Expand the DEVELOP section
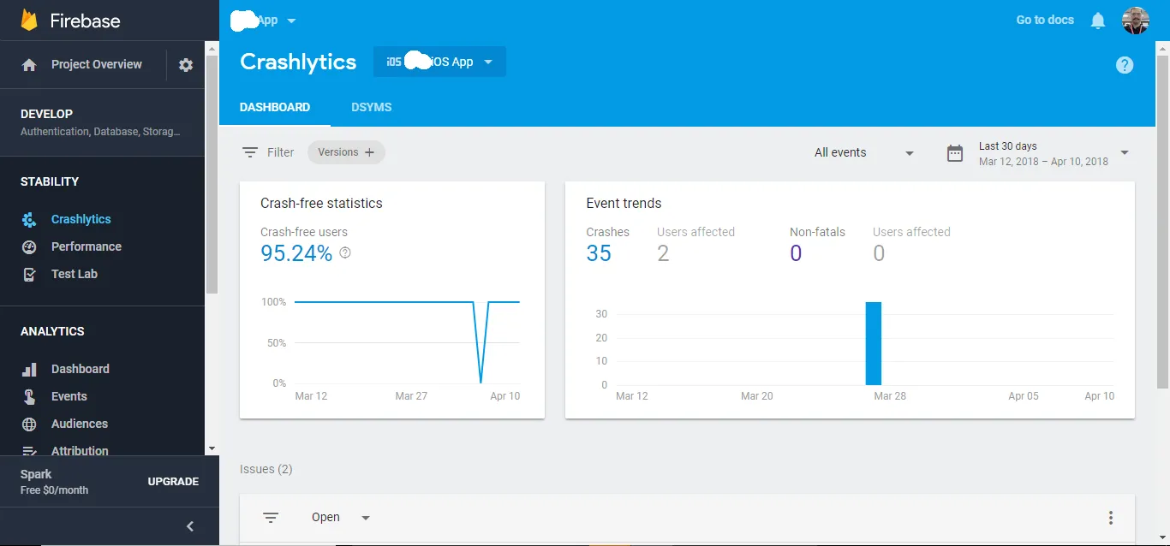The width and height of the screenshot is (1170, 546). [x=102, y=122]
